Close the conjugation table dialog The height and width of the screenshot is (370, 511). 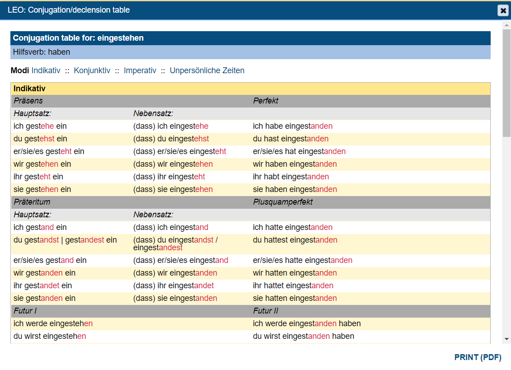point(503,10)
